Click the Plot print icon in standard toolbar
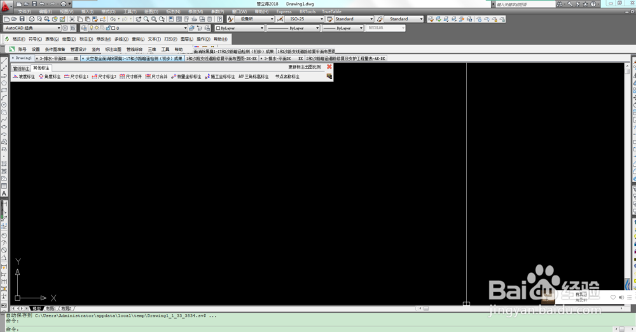 (32, 19)
